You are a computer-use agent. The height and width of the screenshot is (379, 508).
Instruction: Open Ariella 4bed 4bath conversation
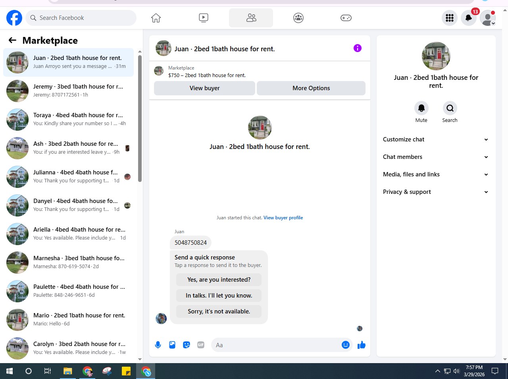coord(68,234)
